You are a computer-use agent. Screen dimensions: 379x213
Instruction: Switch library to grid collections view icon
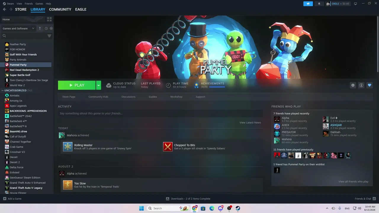[x=49, y=19]
